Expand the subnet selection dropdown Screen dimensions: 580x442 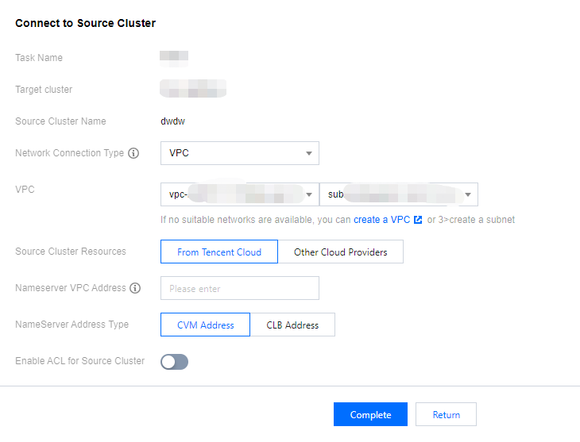click(x=397, y=194)
